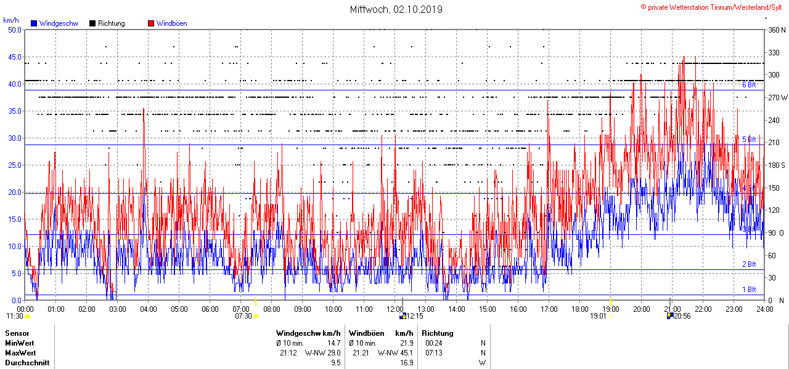
Task: Click the 50.0 value on speed axis
Action: pos(15,30)
